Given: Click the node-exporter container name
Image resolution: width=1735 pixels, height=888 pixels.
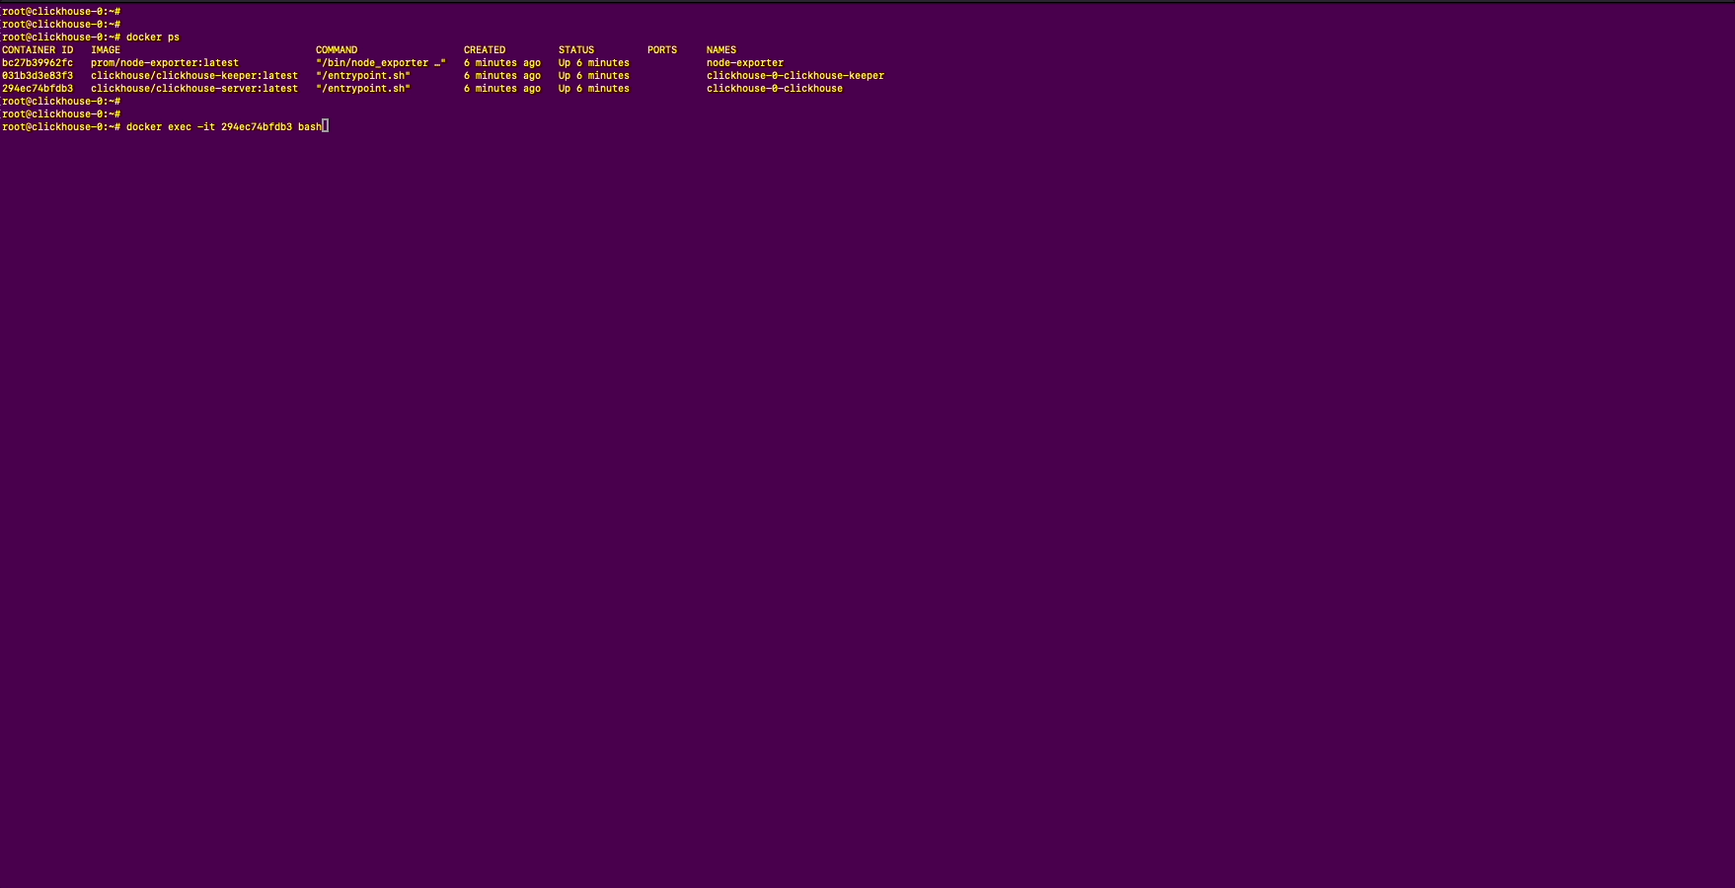Looking at the screenshot, I should [745, 63].
